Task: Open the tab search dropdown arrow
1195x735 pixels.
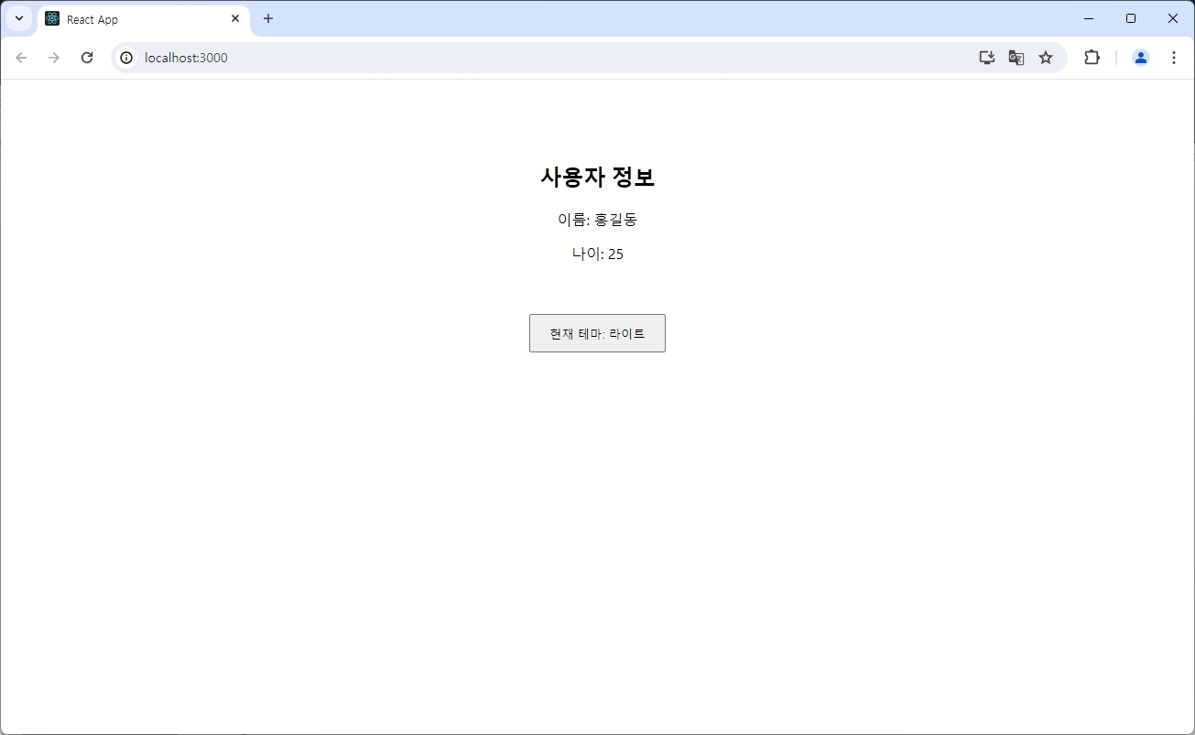Action: pos(18,18)
